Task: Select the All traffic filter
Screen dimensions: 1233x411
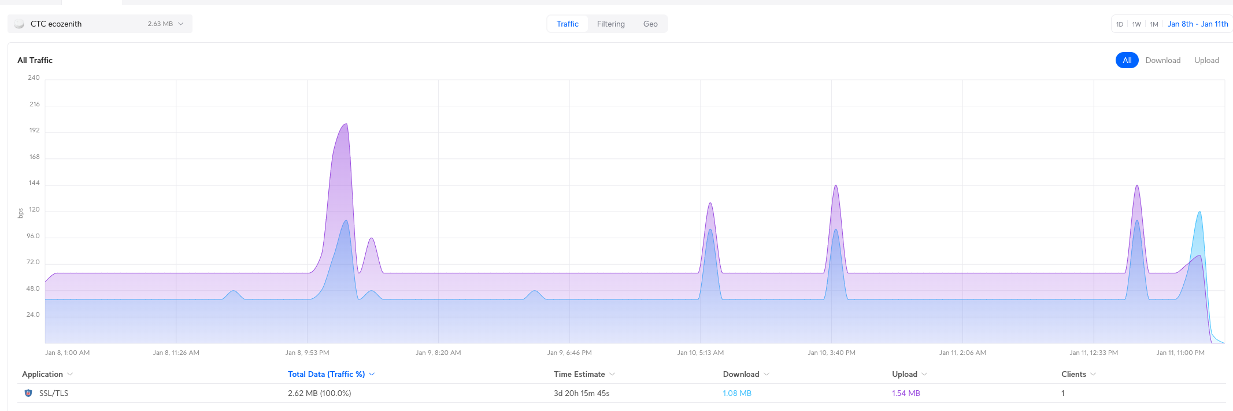Action: tap(1127, 60)
